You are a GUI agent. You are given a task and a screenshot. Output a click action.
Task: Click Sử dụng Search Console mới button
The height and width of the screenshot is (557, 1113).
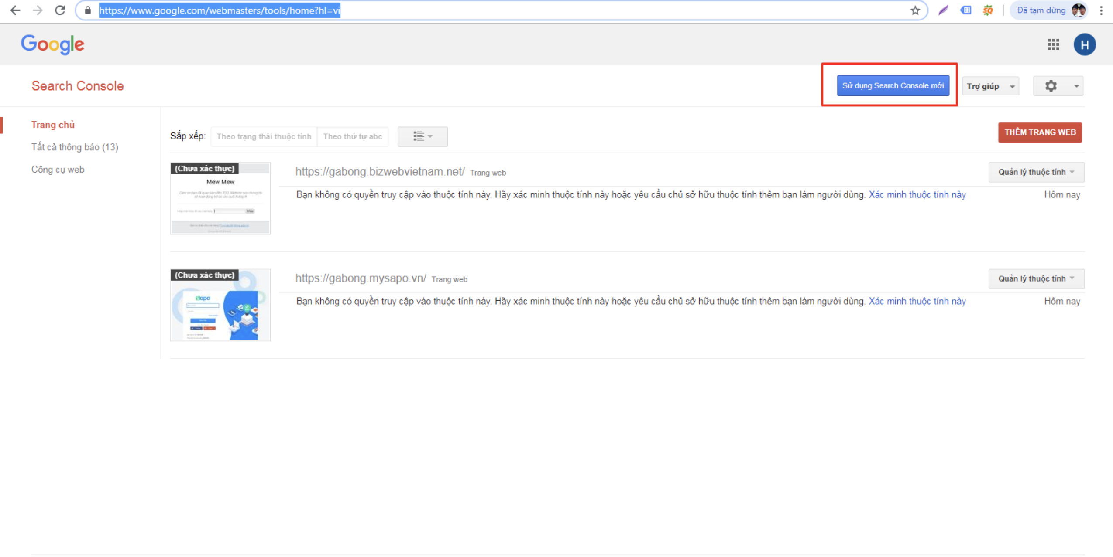(x=893, y=86)
